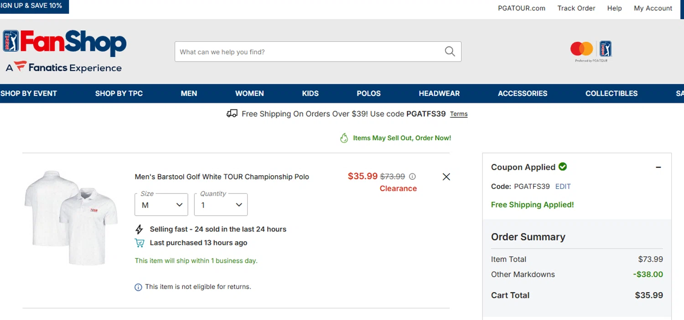Click the white polo product thumbnail

[x=71, y=218]
